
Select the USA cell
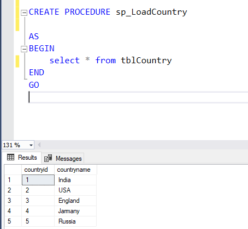75,190
